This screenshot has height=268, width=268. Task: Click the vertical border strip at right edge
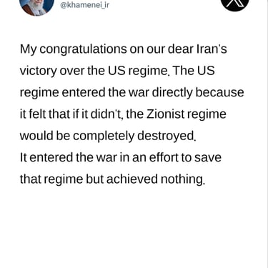(x=267, y=134)
